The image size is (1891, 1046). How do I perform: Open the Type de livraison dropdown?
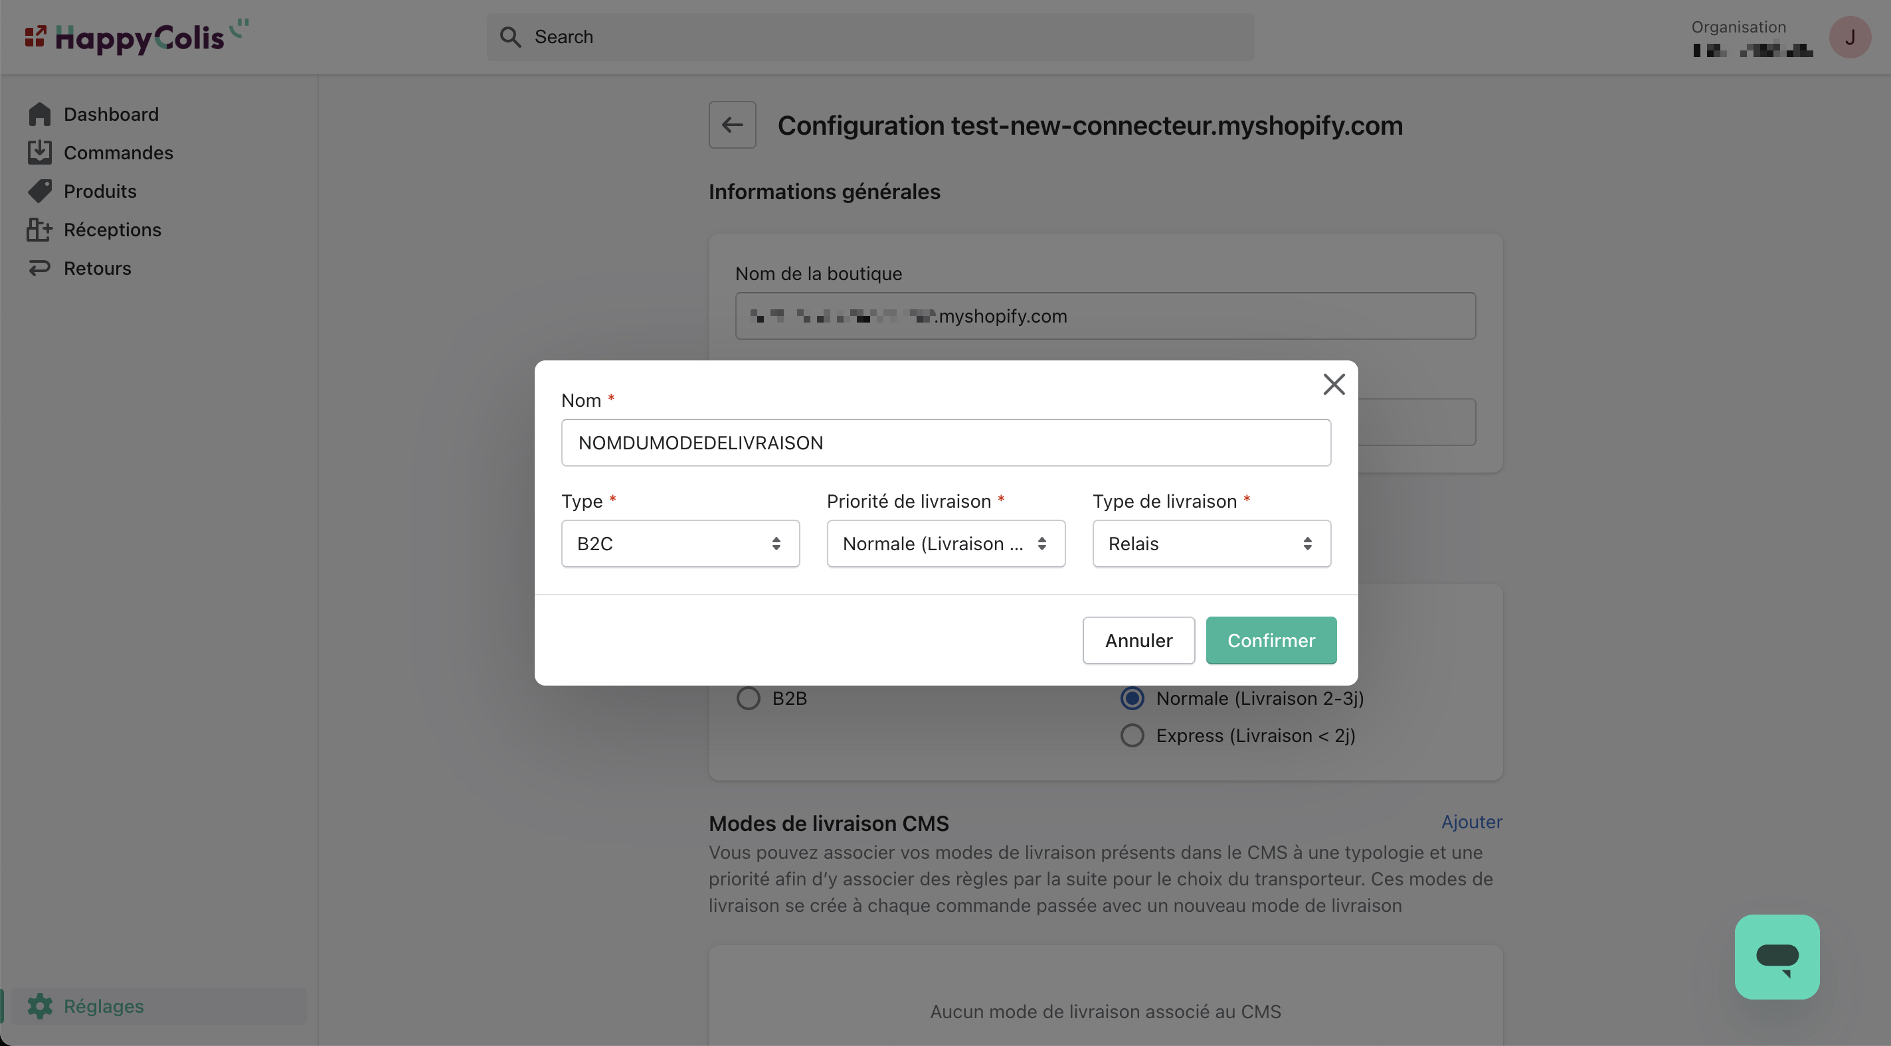point(1212,544)
